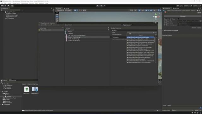This screenshot has width=202, height=114.
Task: Toggle scene audio icon in Scene toolbar
Action: (x=143, y=10)
